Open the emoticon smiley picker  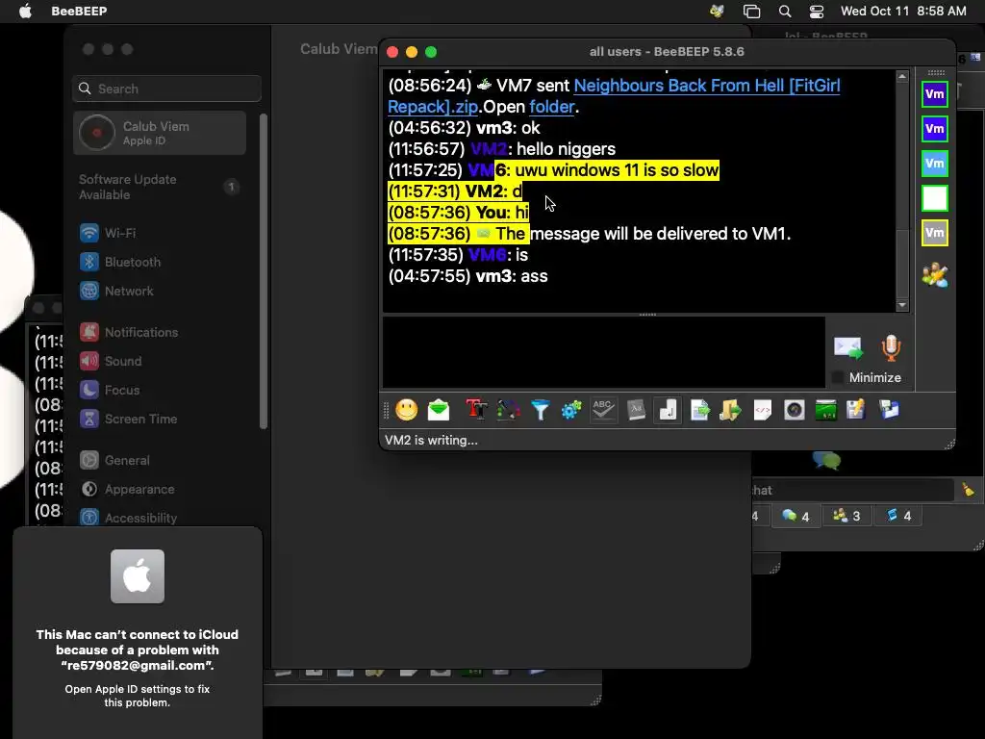[407, 410]
